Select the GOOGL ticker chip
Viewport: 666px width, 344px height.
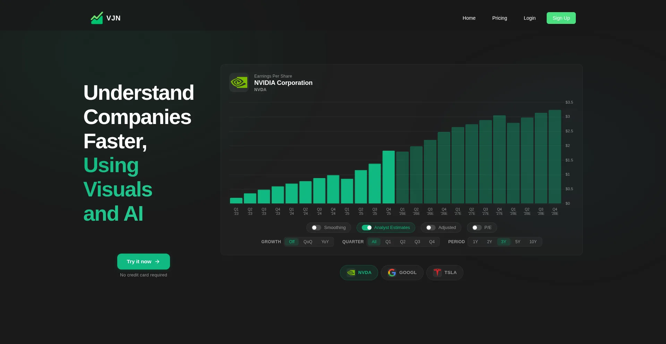[x=402, y=273]
